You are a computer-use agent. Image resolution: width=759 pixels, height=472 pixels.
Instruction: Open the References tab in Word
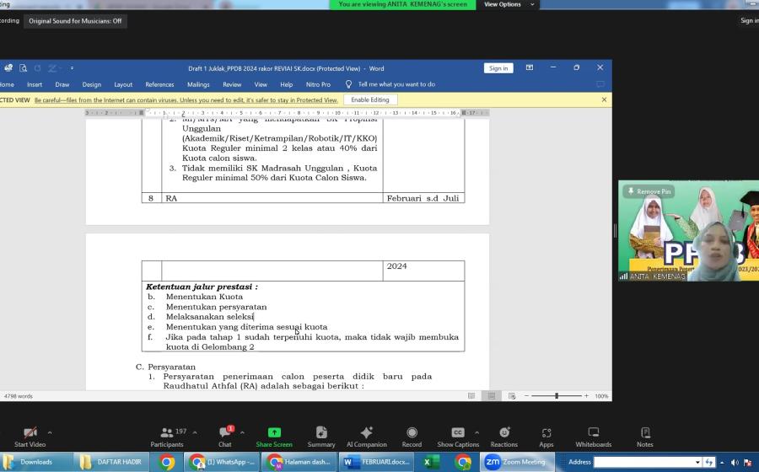coord(159,84)
